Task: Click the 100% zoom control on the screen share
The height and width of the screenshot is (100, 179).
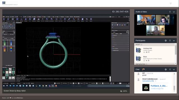Action: [x=124, y=91]
